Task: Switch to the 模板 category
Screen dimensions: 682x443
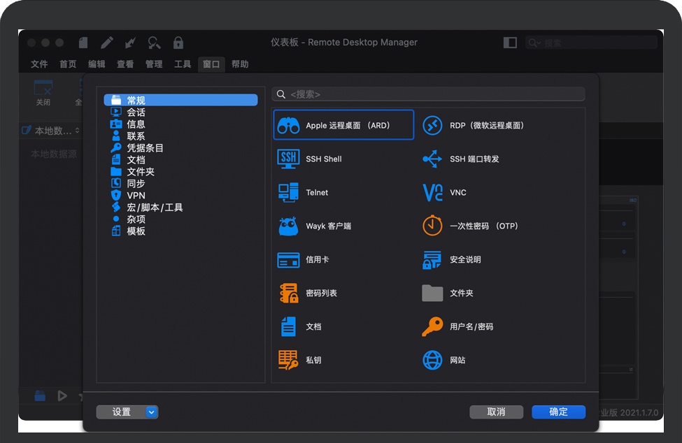Action: pyautogui.click(x=136, y=231)
